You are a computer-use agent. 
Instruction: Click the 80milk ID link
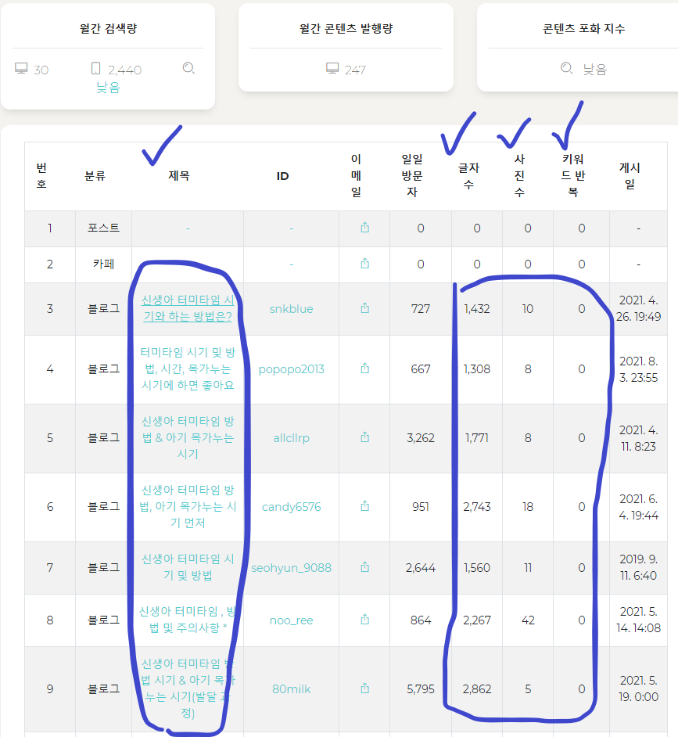point(292,689)
